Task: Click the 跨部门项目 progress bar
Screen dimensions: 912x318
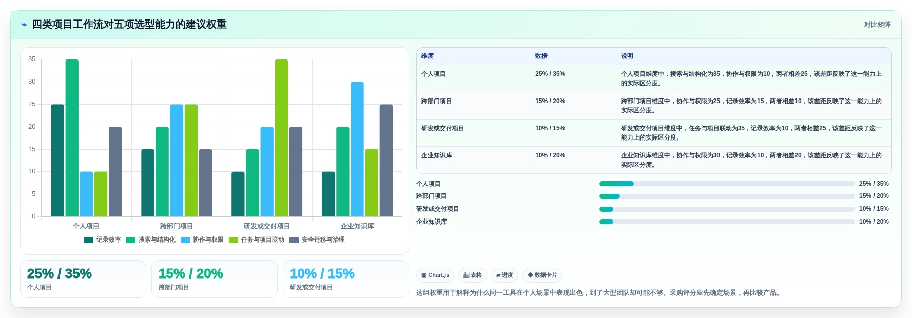Action: 727,196
